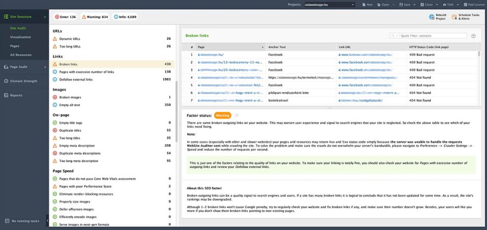
Task: Select All Resources in the sidebar
Action: (x=20, y=55)
